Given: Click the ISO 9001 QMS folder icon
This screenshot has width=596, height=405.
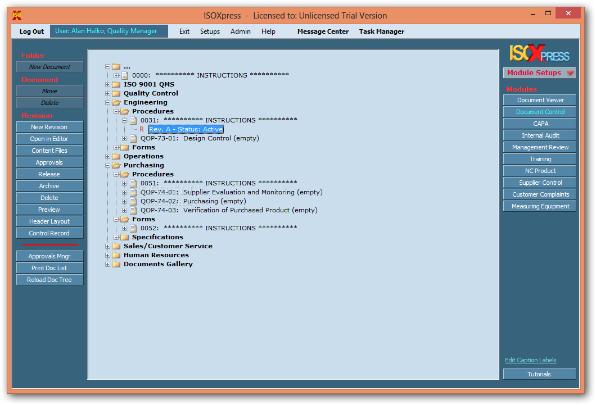Looking at the screenshot, I should [116, 84].
